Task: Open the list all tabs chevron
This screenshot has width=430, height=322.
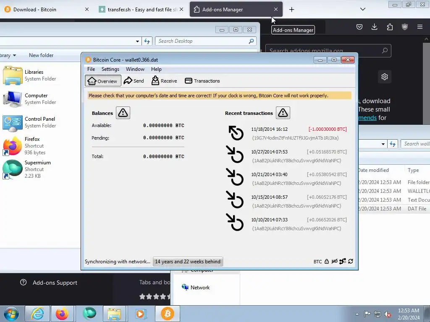Action: tap(362, 9)
